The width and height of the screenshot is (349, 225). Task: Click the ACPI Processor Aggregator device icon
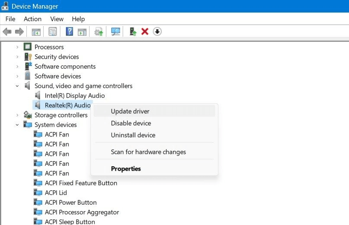(x=38, y=212)
